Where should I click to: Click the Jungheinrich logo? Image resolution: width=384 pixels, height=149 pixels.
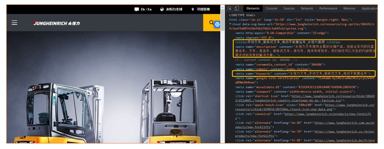[x=57, y=23]
